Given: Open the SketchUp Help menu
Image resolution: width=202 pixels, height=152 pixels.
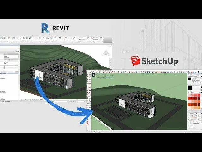Looking at the screenshot, I should coord(110,70).
